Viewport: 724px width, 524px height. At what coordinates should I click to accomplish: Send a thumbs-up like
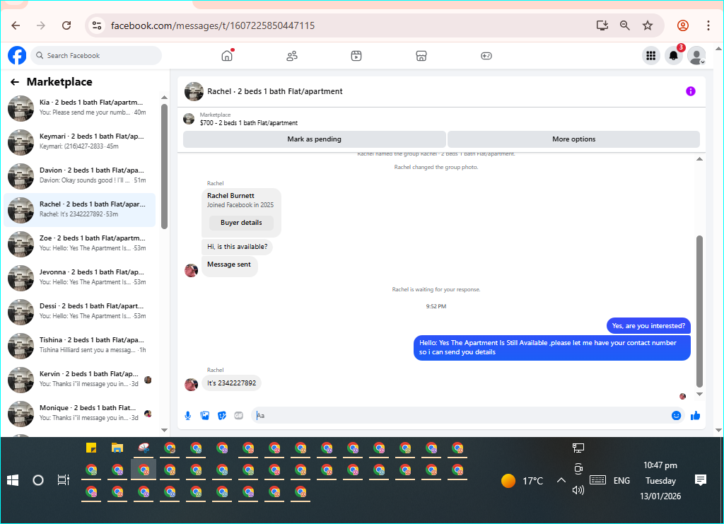point(696,416)
